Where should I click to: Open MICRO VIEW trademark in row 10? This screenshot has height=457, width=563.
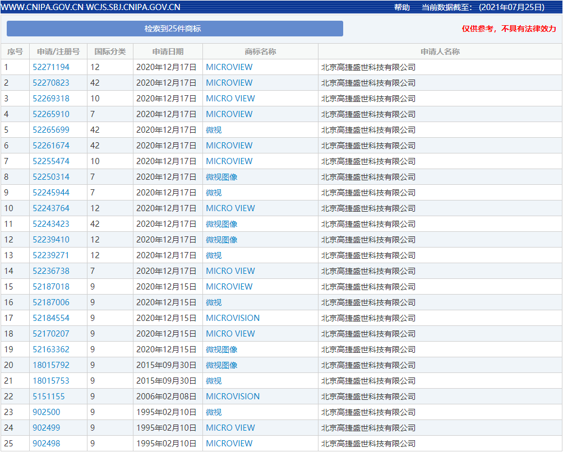click(230, 208)
